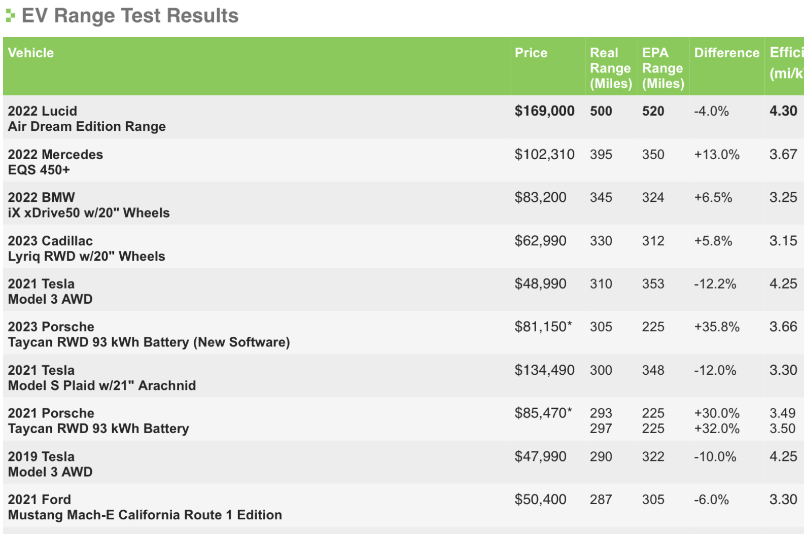
Task: Click the 2019 Tesla Model 3 AWD vehicle name
Action: pos(50,464)
